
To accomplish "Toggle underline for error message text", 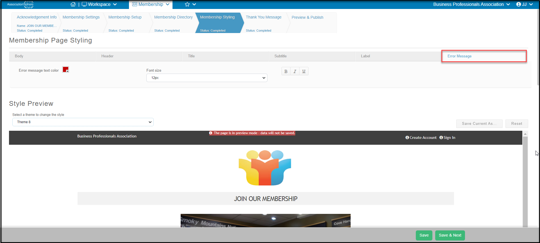I will (x=304, y=71).
